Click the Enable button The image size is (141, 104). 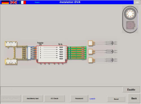click(x=131, y=90)
